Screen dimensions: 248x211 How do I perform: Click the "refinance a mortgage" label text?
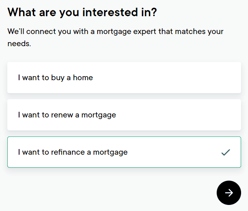(x=73, y=152)
